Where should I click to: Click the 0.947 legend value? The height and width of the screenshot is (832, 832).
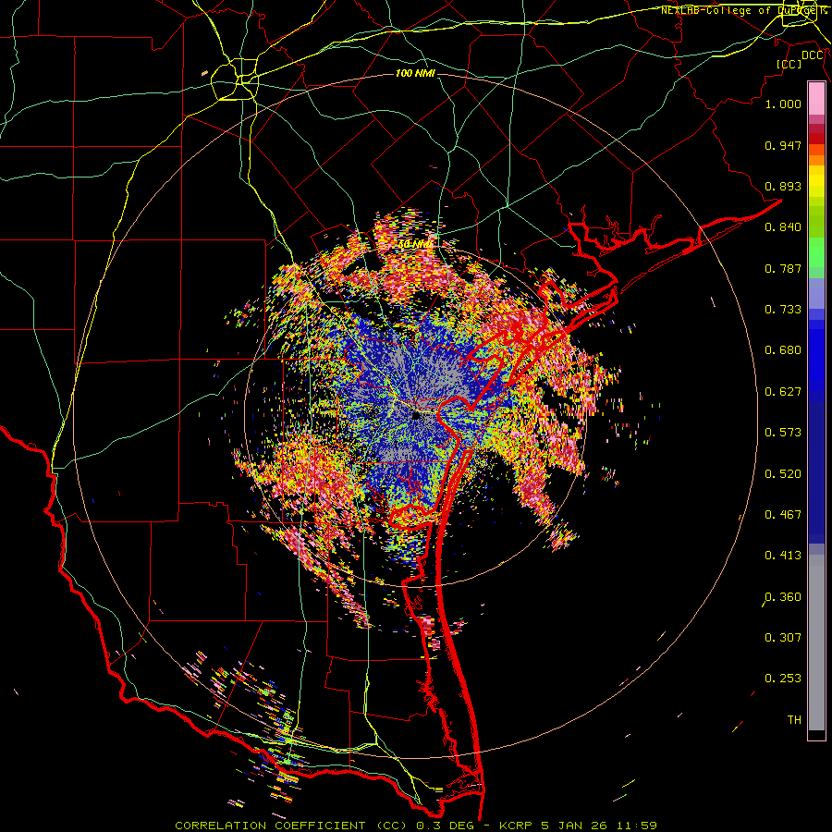783,145
